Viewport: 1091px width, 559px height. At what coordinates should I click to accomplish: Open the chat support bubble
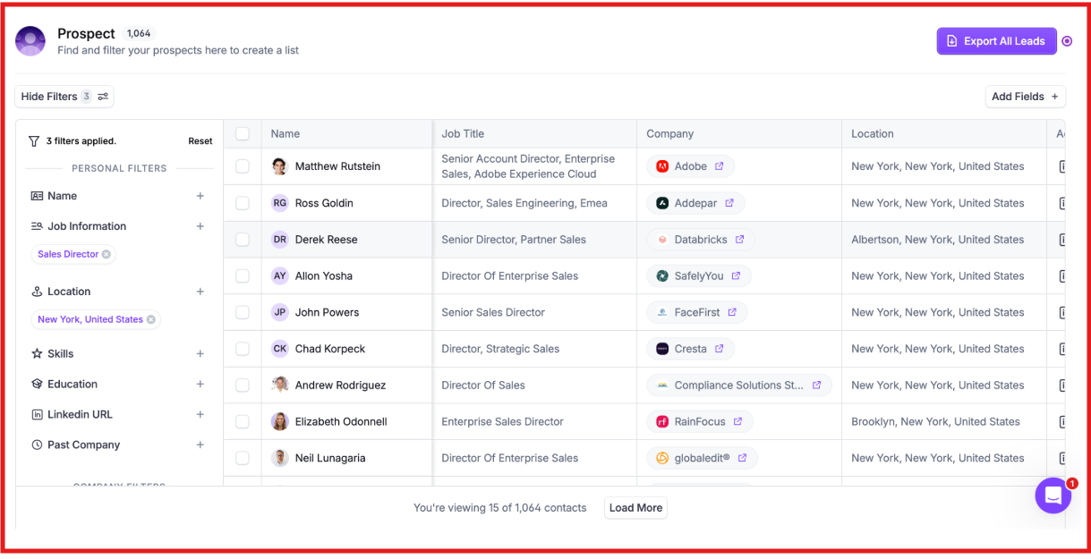(1053, 495)
